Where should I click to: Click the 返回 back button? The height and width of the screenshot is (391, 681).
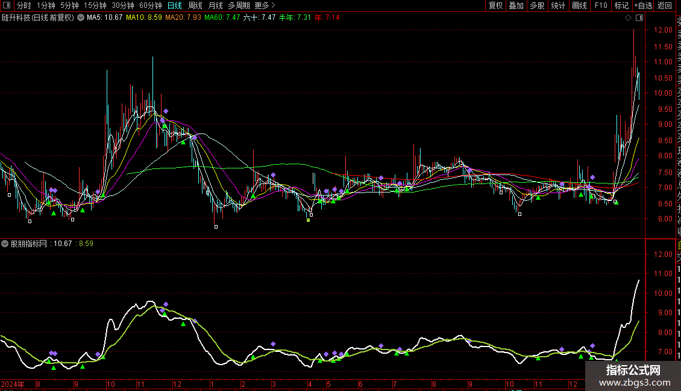point(665,5)
